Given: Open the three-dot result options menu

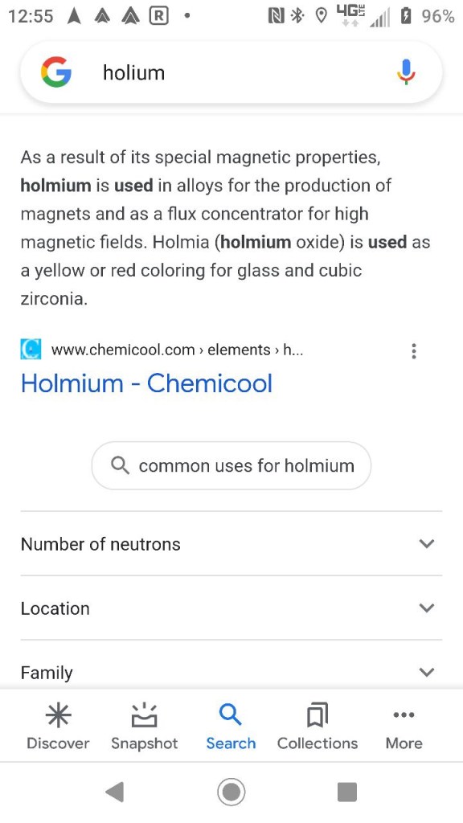Looking at the screenshot, I should click(414, 350).
